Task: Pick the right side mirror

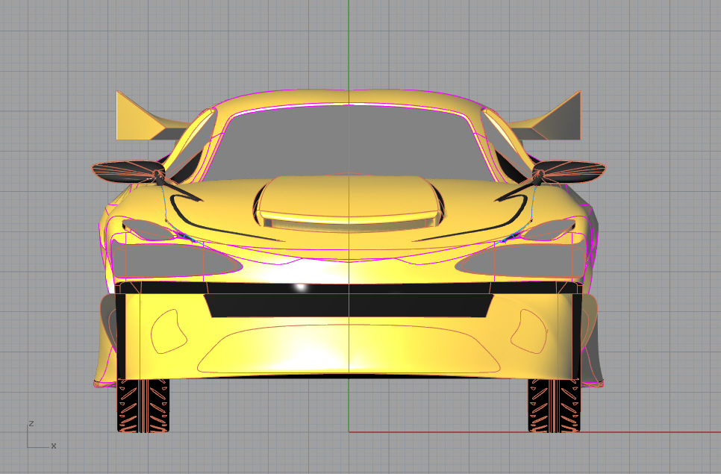Action: pyautogui.click(x=570, y=172)
